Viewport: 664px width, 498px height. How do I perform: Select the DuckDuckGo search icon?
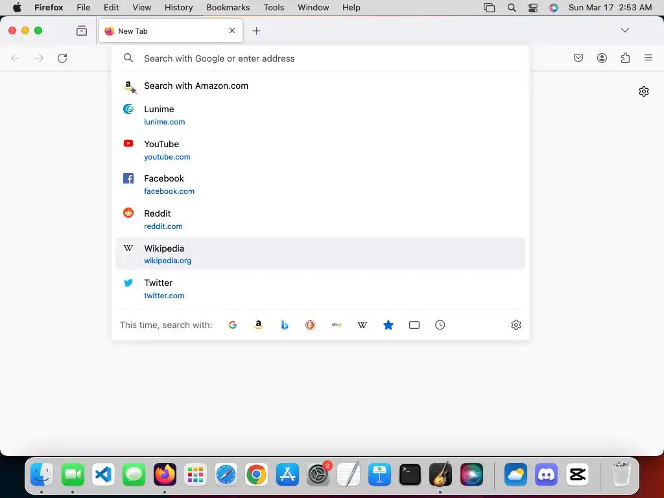point(311,325)
